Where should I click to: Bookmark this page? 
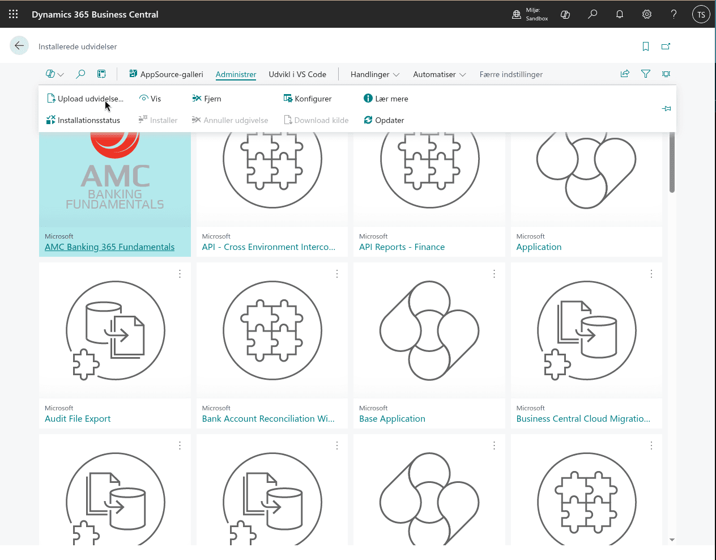646,46
